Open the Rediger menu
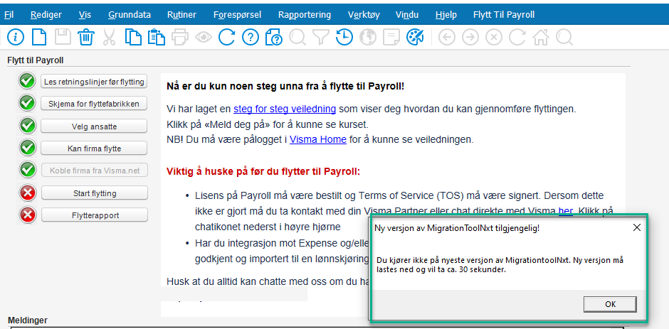This screenshot has height=329, width=669. [46, 15]
